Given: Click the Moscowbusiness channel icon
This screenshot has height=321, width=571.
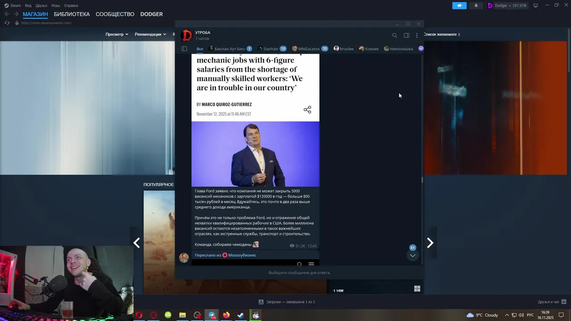Looking at the screenshot, I should 225,255.
